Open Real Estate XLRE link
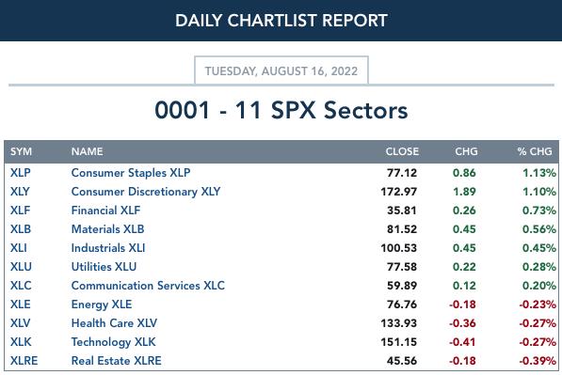This screenshot has width=562, height=375. tap(117, 361)
